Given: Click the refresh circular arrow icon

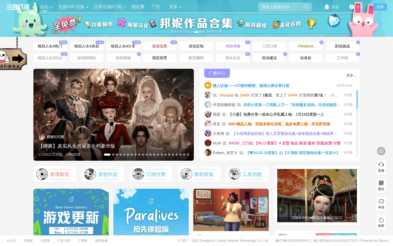Looking at the screenshot, I should (381, 220).
